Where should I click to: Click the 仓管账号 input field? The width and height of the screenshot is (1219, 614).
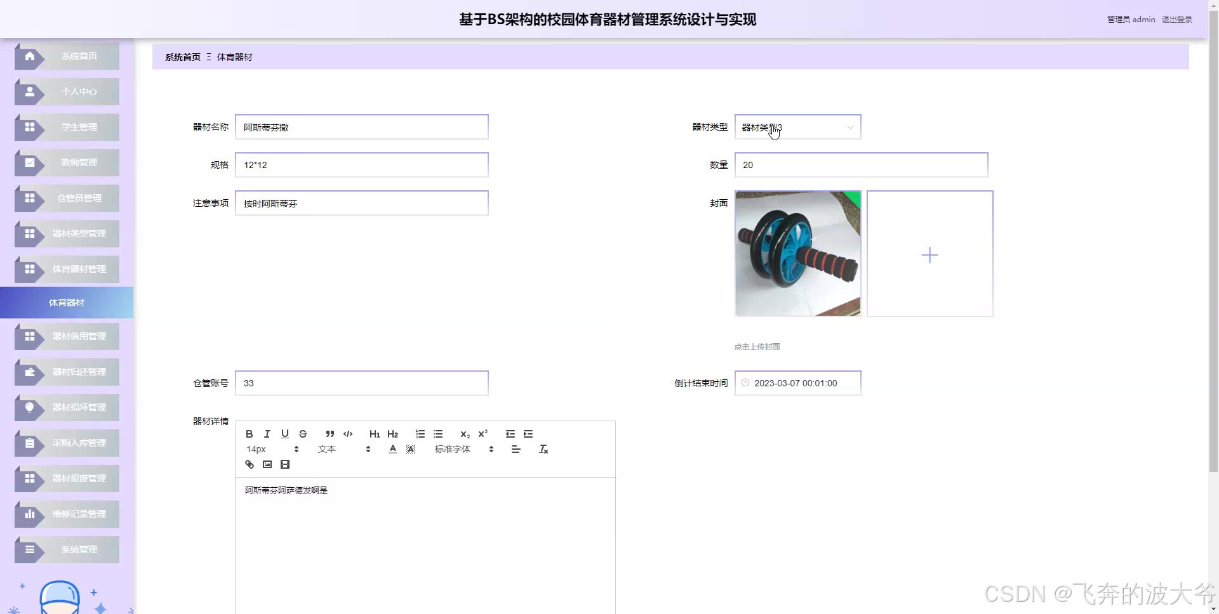click(x=362, y=383)
